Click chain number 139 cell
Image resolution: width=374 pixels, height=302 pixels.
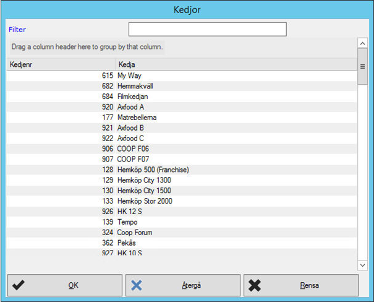pos(61,222)
